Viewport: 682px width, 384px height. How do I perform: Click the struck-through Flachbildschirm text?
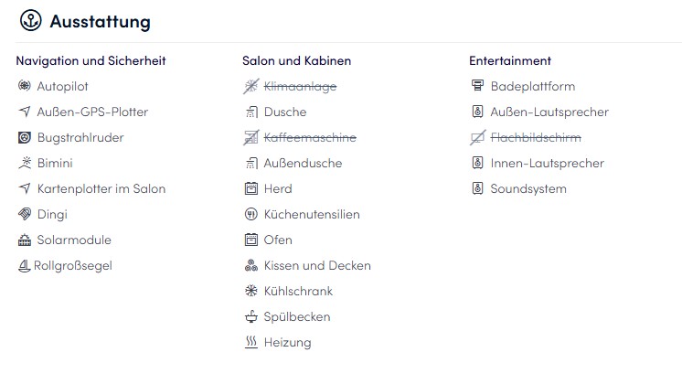(536, 138)
